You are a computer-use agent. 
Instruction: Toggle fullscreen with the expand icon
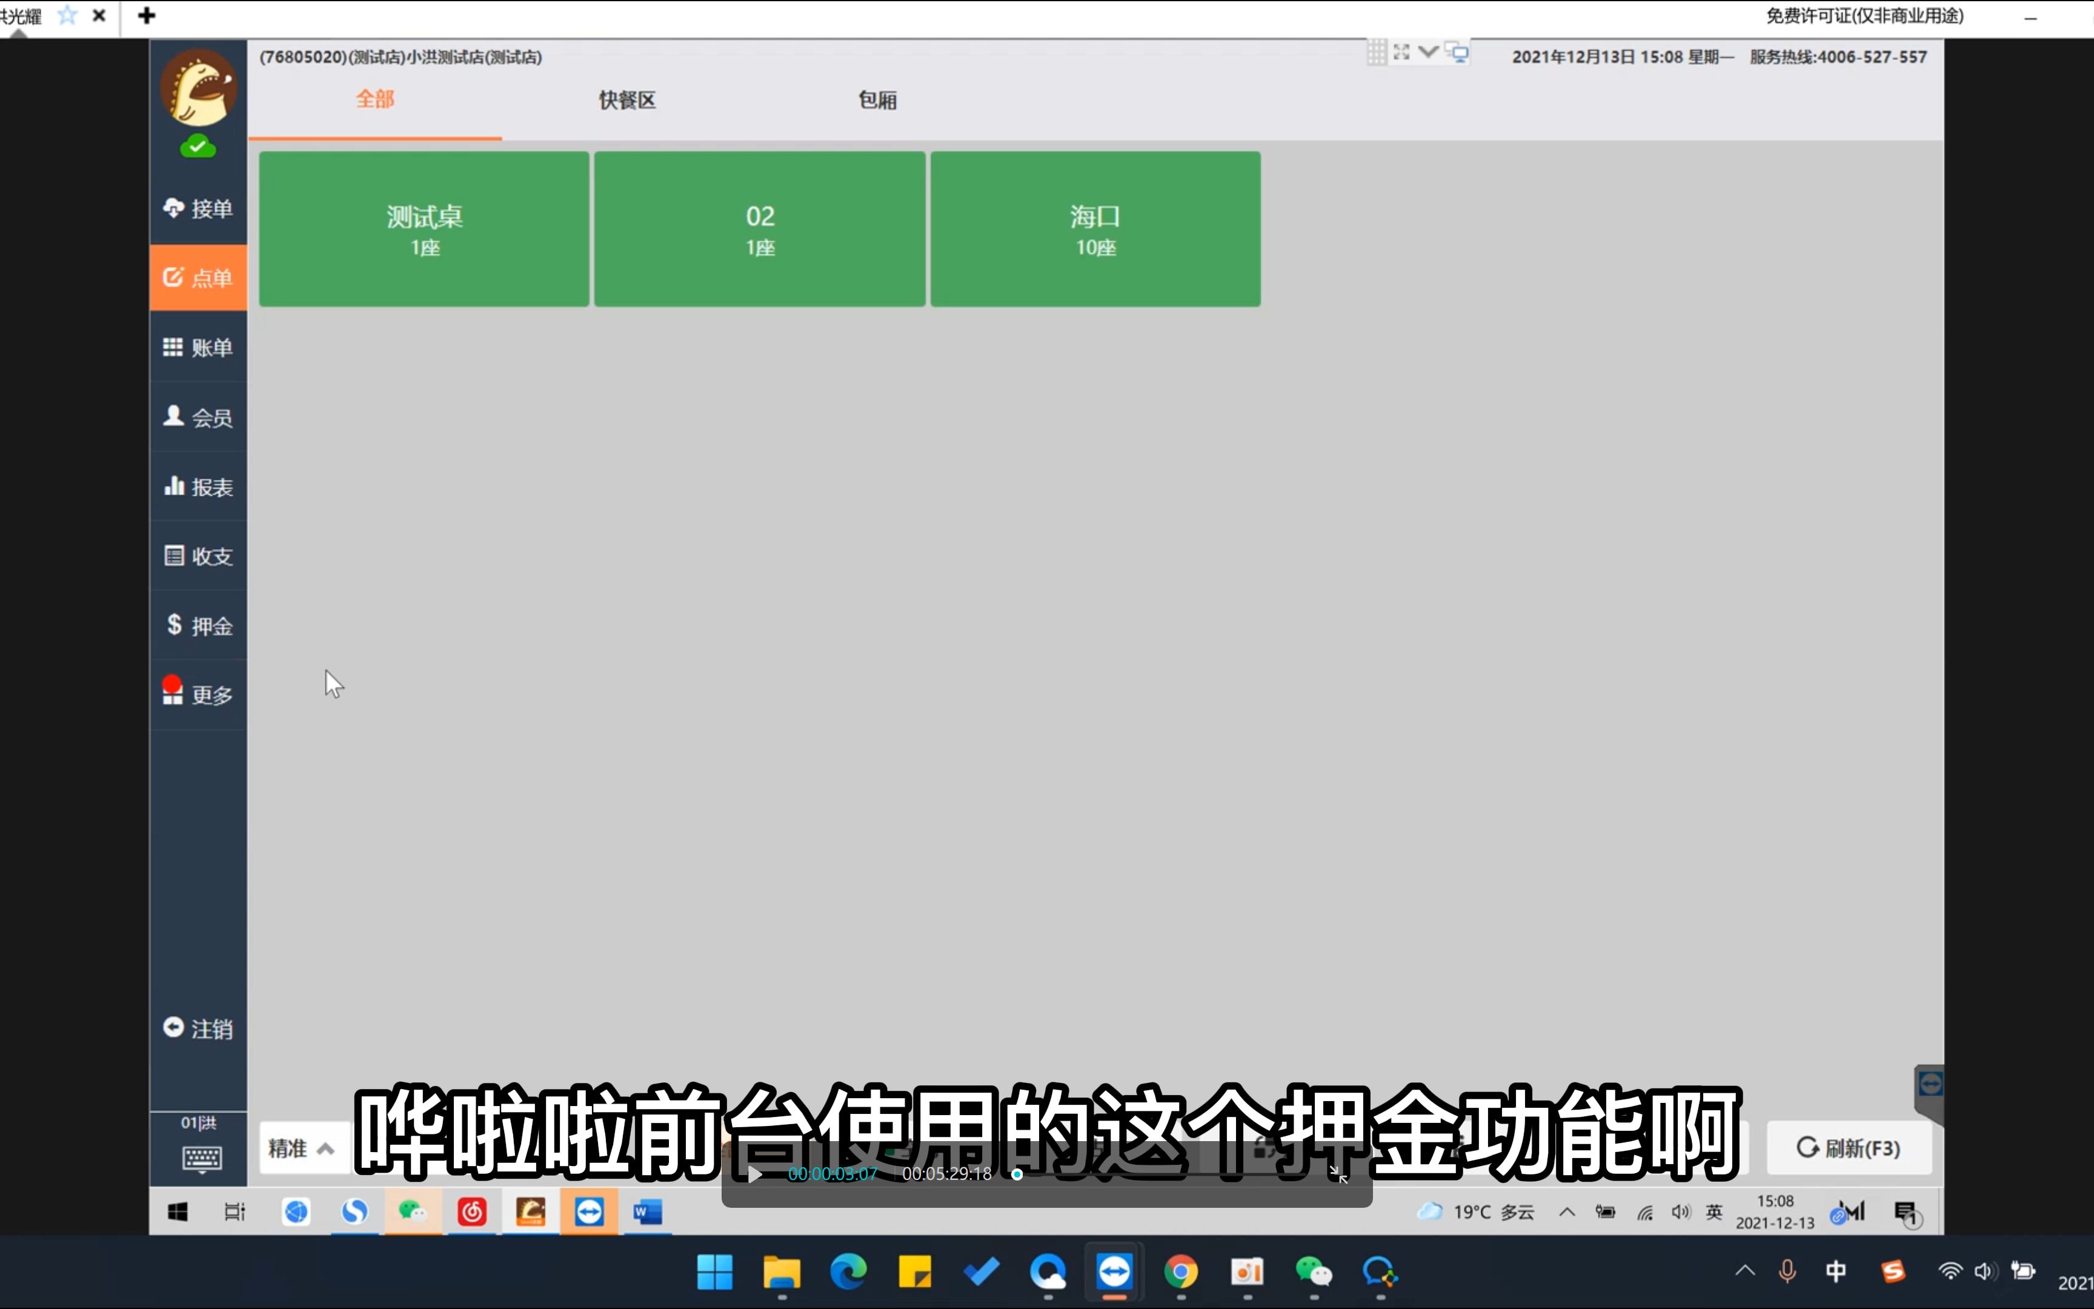click(x=1402, y=53)
